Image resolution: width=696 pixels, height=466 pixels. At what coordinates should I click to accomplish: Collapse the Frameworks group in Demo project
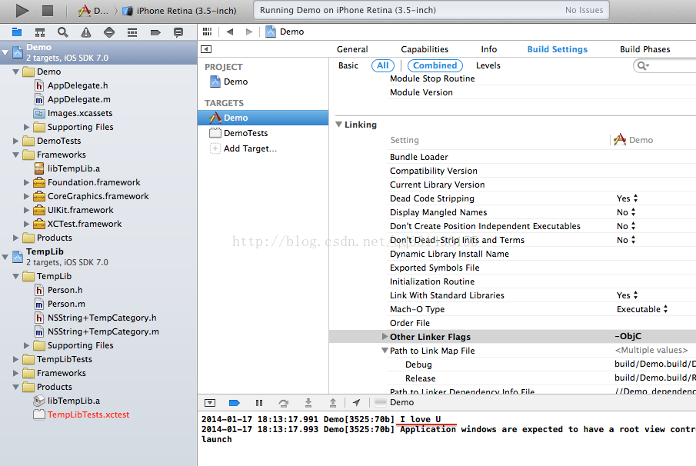click(x=16, y=155)
